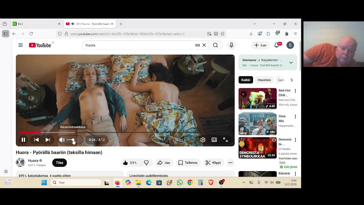Open Huora channel avatar

(x=20, y=162)
